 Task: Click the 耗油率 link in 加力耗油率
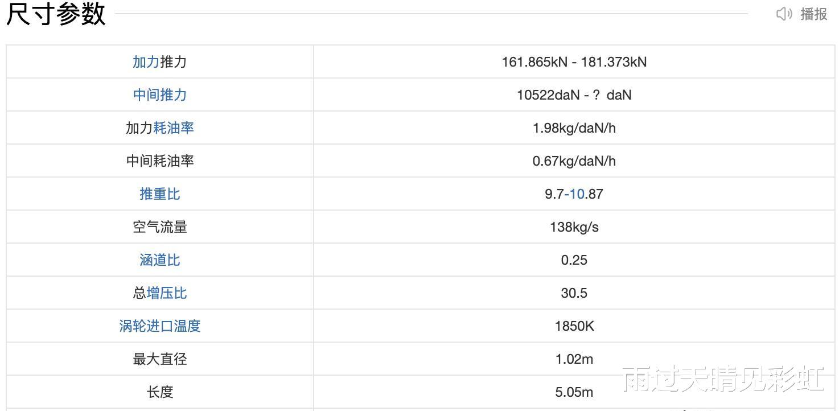(174, 128)
